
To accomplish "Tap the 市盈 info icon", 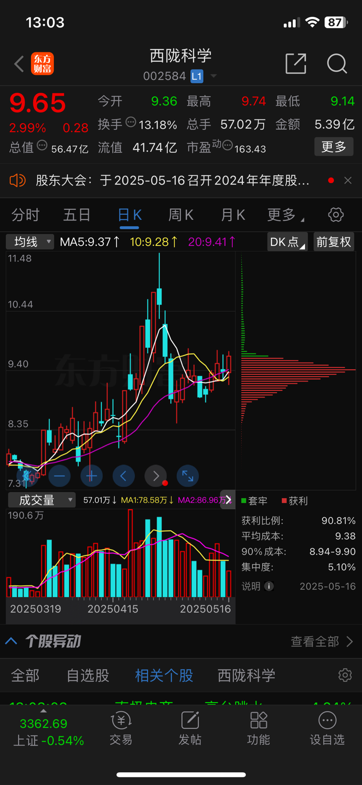I will 227,145.
